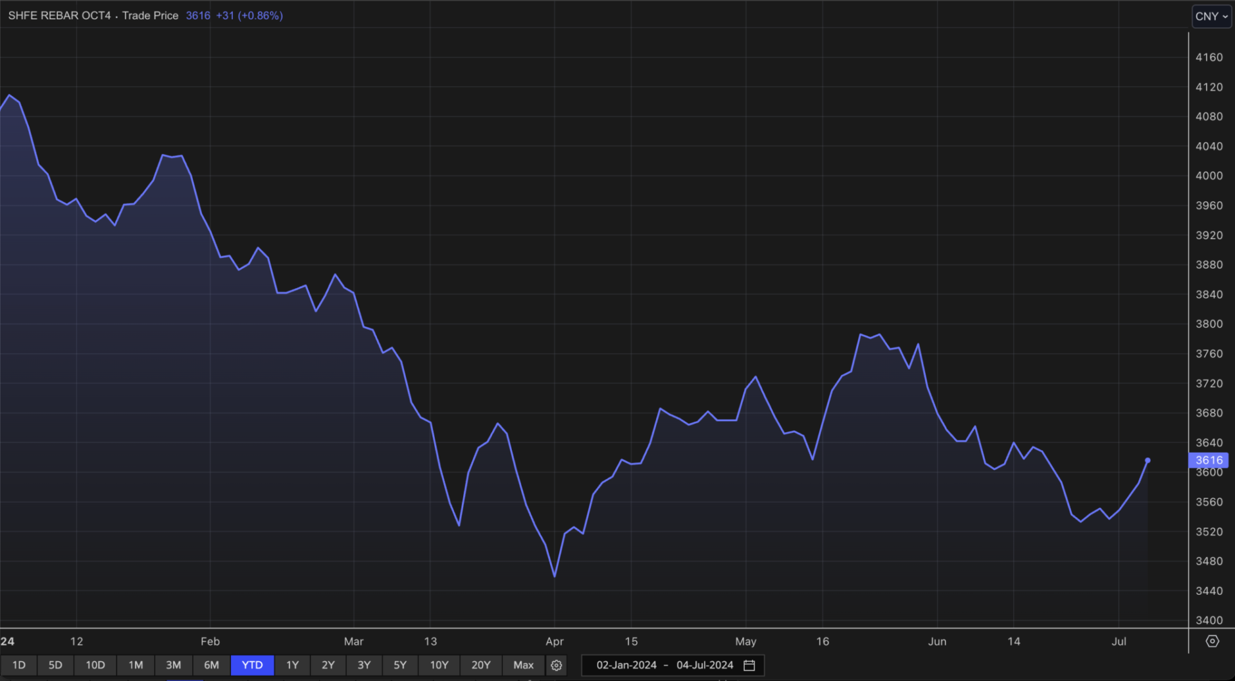1235x681 pixels.
Task: Select the 10D time range
Action: point(95,665)
